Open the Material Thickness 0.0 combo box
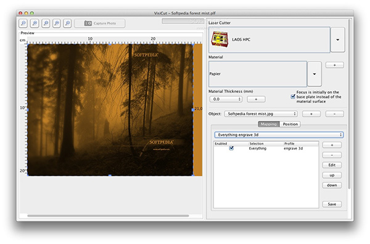The image size is (370, 244). pos(226,99)
